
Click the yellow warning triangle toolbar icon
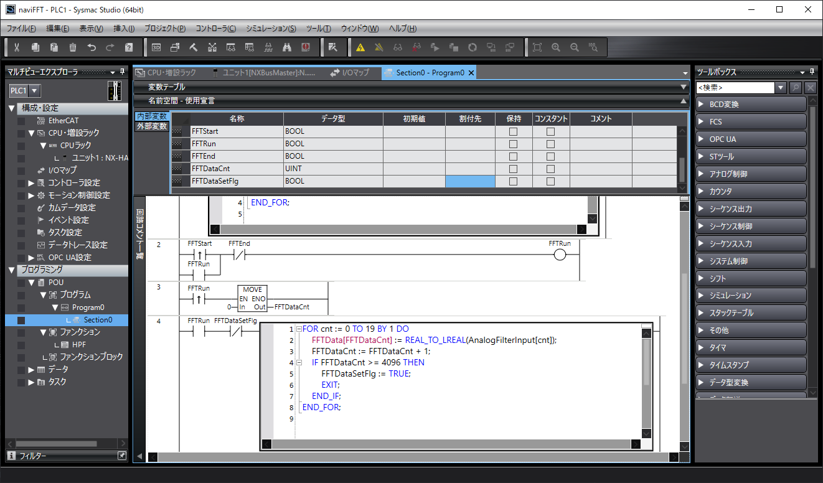click(x=360, y=47)
